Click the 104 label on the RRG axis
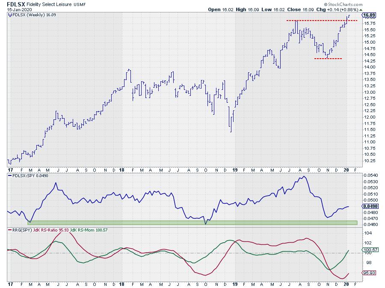The width and height of the screenshot is (385, 288). pos(368,233)
